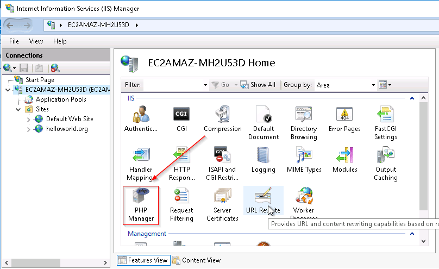Open Output Caching feature

tap(386, 164)
